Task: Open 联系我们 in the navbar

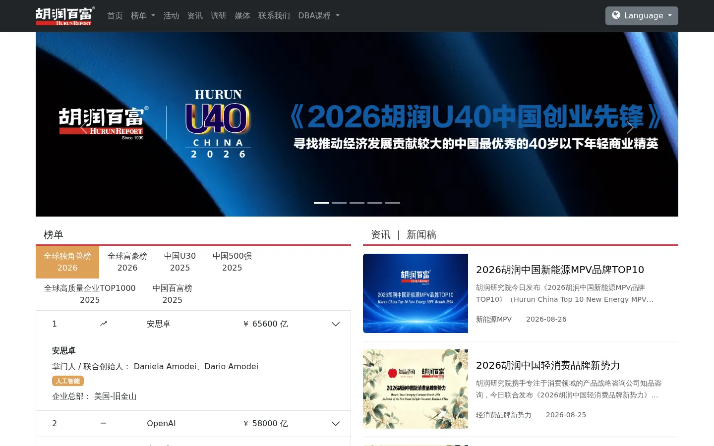Action: [x=274, y=16]
